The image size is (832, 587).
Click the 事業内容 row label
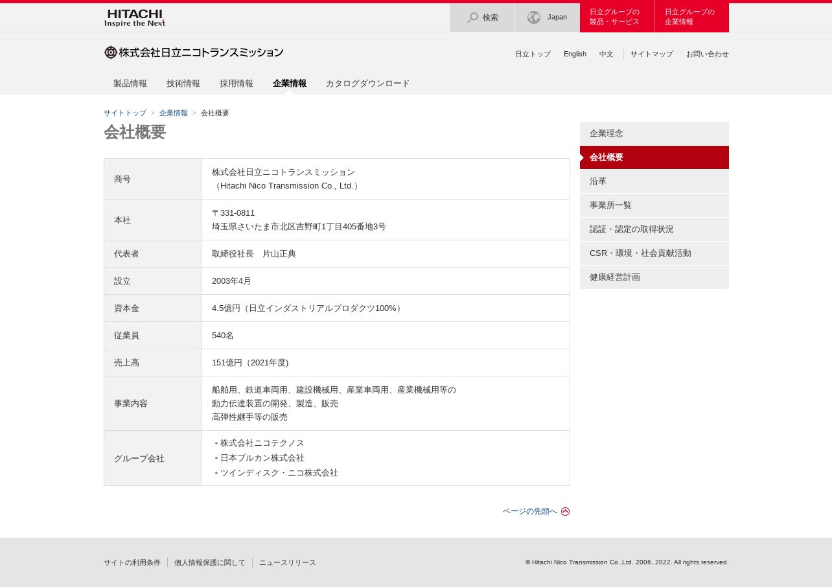point(131,404)
